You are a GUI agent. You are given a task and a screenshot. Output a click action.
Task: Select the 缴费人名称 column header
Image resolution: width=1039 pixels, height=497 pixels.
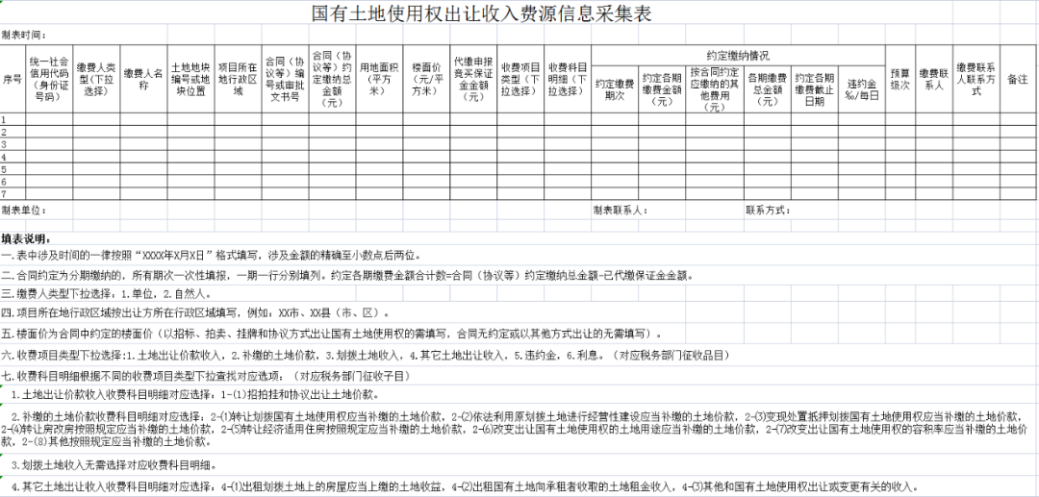tap(143, 80)
